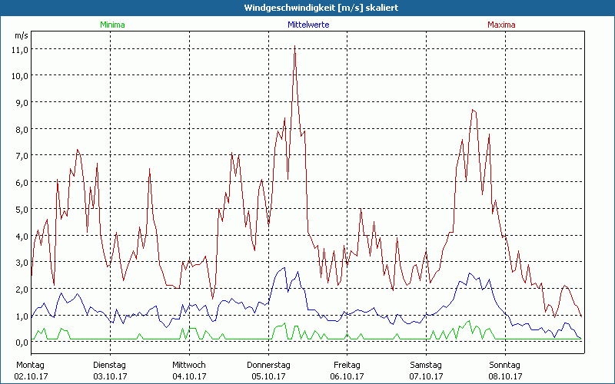
Task: Select the Sonntag day label
Action: (x=505, y=365)
